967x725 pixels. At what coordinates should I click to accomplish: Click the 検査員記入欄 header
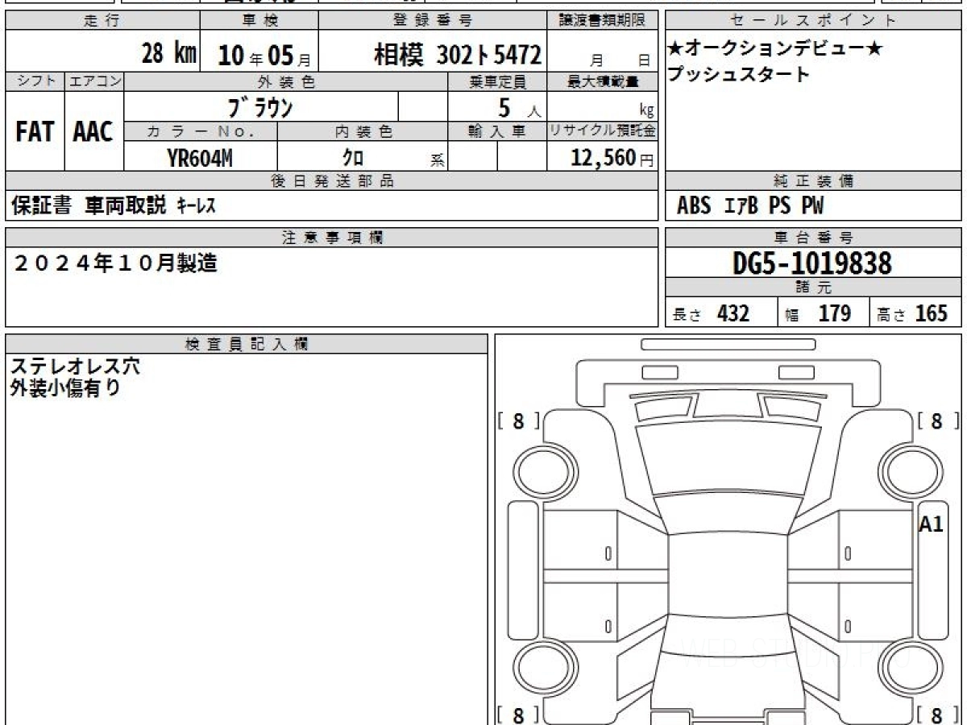[247, 343]
